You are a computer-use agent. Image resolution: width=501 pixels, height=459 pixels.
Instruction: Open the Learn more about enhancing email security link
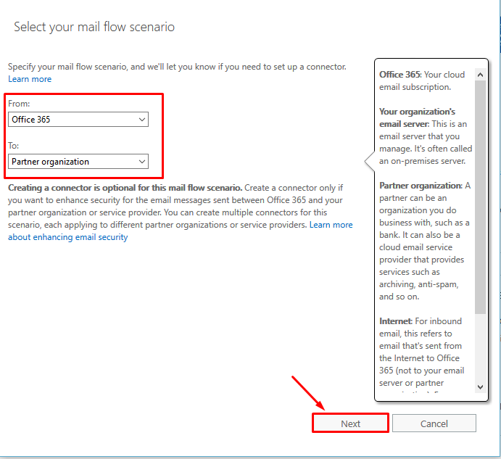click(181, 231)
